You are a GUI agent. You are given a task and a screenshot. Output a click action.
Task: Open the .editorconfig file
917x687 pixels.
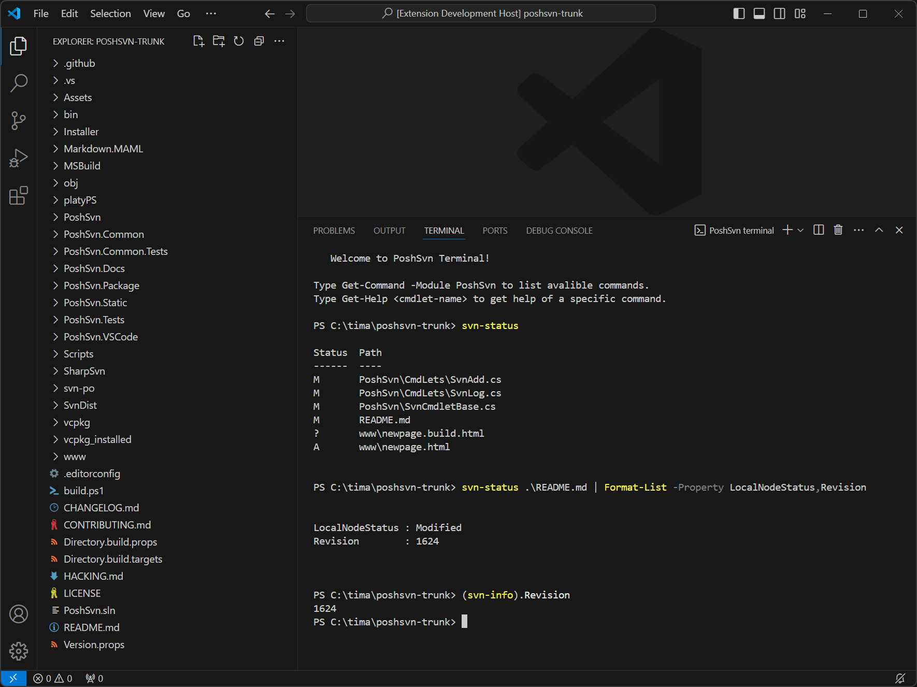[167, 474]
